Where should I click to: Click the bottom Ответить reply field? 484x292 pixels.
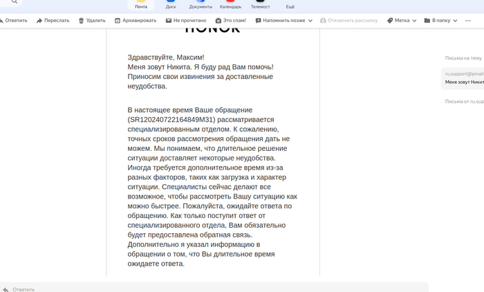coord(207,289)
